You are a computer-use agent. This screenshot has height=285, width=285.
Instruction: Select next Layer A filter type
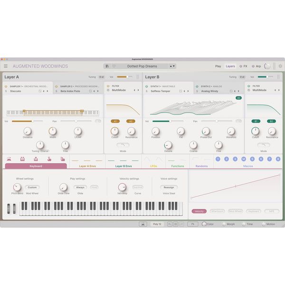point(138,90)
